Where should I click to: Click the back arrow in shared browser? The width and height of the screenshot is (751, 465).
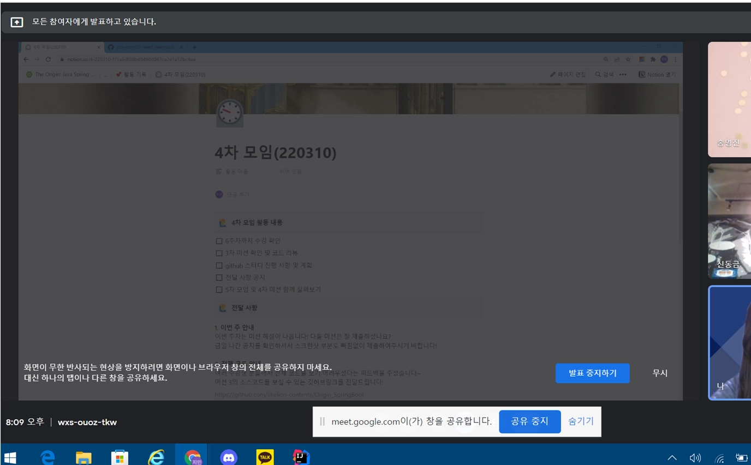[x=26, y=59]
